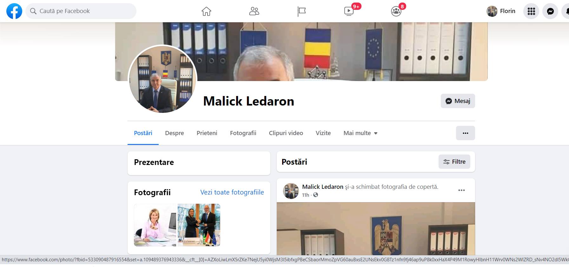Open the Messenger icon in top bar

click(550, 11)
